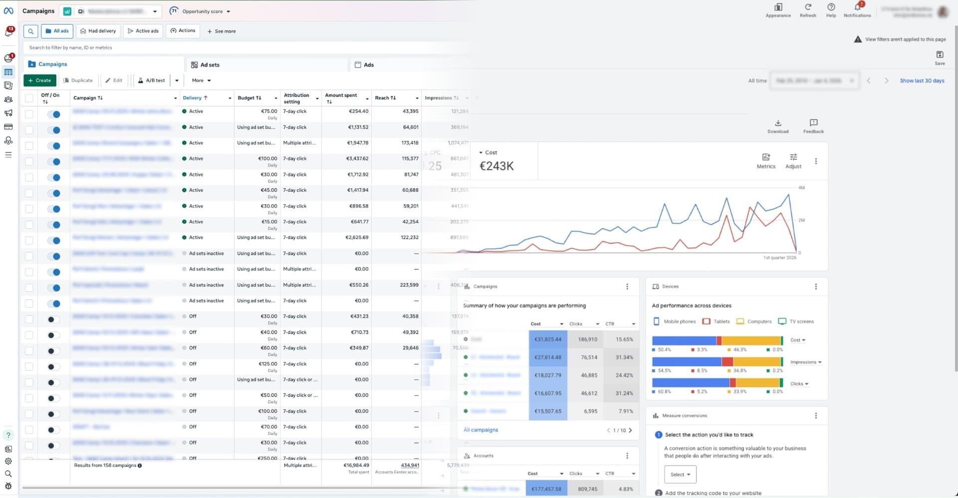The width and height of the screenshot is (958, 498).
Task: Open Billing via the credit card icon
Action: [8, 127]
